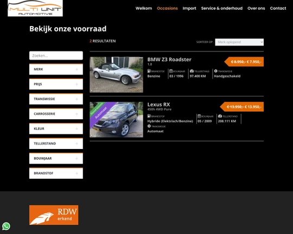Click the BMW fuel pump Brandstof icon
The height and width of the screenshot is (234, 293).
pos(149,71)
